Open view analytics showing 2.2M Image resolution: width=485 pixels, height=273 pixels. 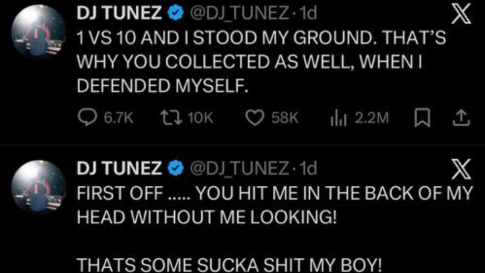[336, 118]
